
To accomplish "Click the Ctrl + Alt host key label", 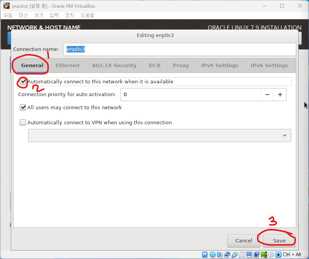I will (x=292, y=254).
